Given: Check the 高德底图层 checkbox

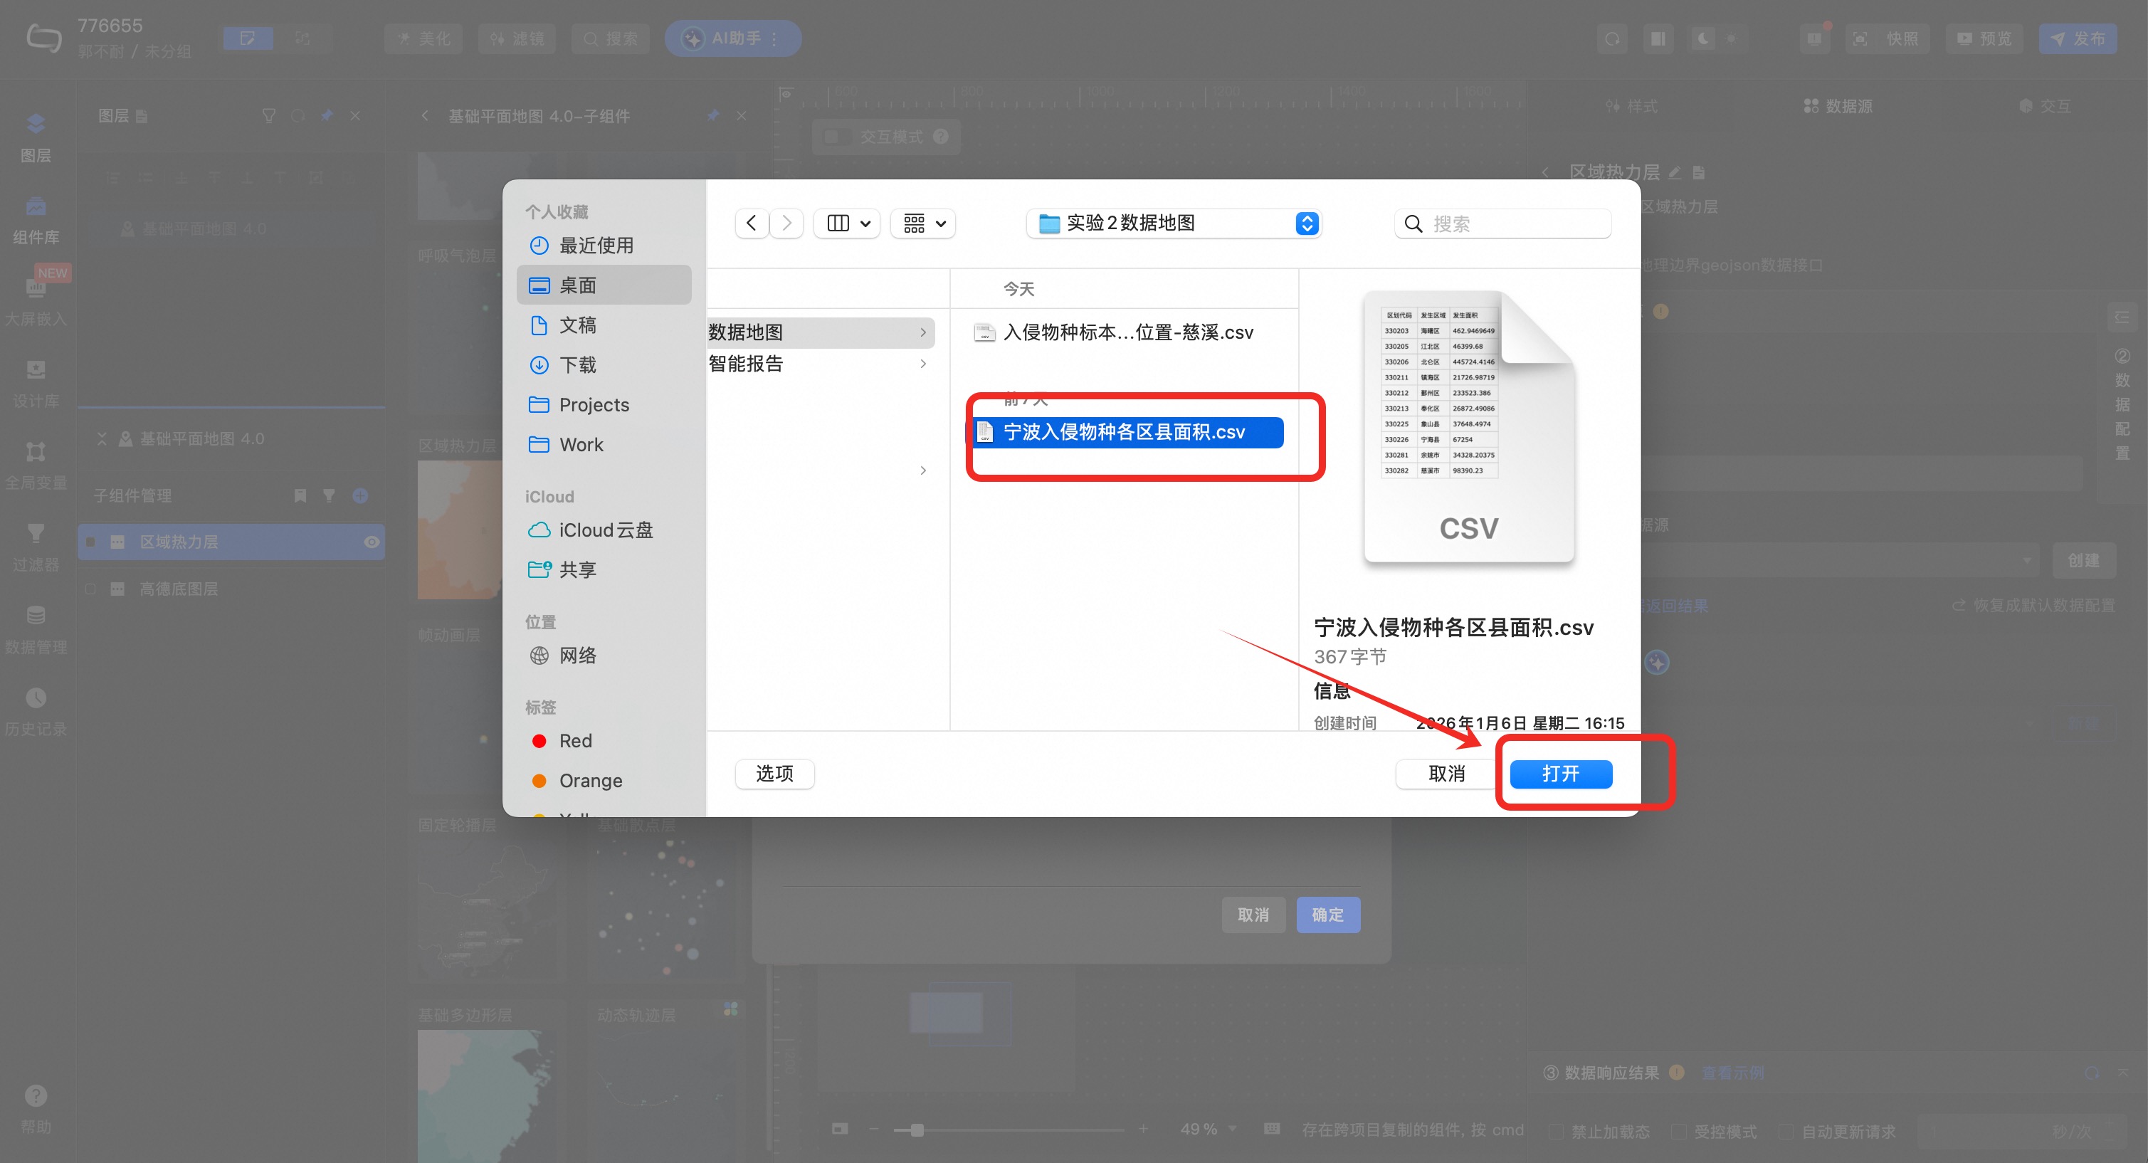Looking at the screenshot, I should point(91,589).
